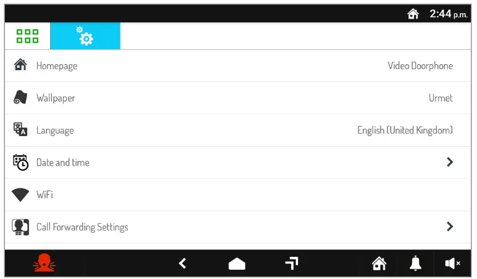Select the blue settings gear tab
Screen dimensions: 477x279
(x=85, y=36)
